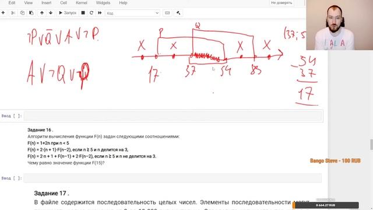Image resolution: width=373 pixels, height=210 pixels.
Task: Open the Cell menu
Action: 64,3
